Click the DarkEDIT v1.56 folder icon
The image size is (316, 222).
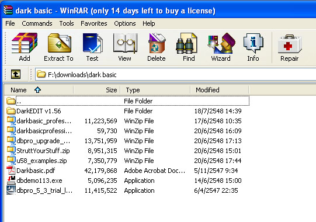(x=11, y=110)
